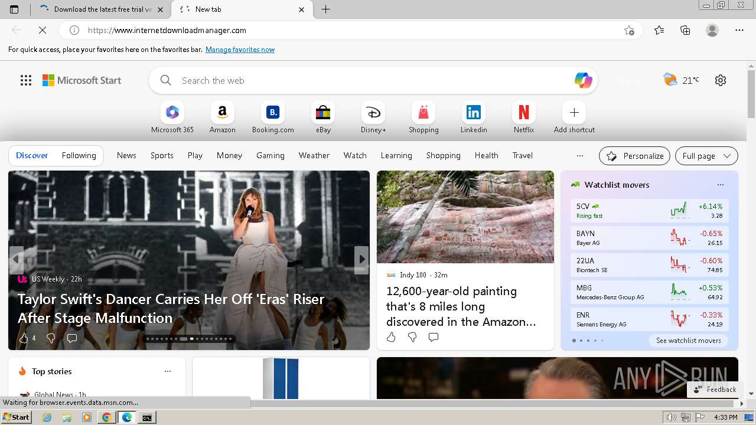Open the Netflix shortcut
This screenshot has width=756, height=425.
524,118
